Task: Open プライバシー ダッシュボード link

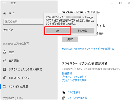Action: click(74, 77)
